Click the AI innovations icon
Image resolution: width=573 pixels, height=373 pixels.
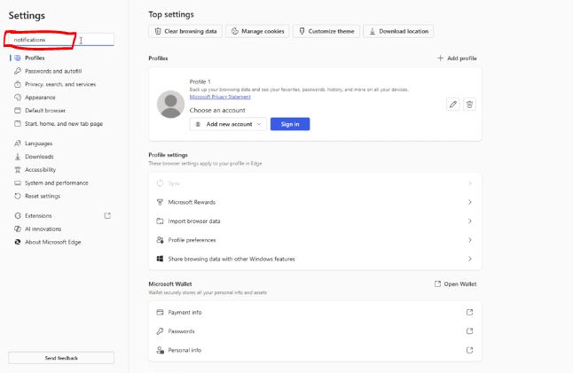[x=17, y=229]
